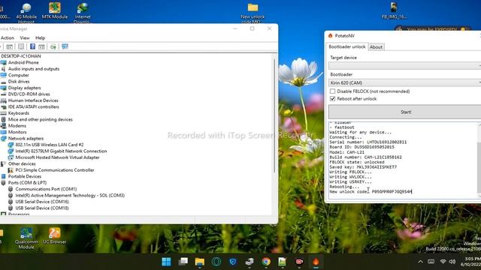The height and width of the screenshot is (270, 481).
Task: Select Communications Port (COM1)
Action: (46, 189)
